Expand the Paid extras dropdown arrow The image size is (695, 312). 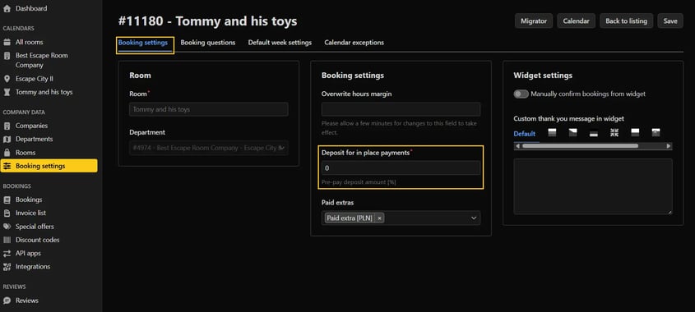474,218
